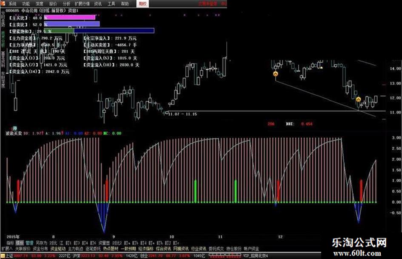The image size is (402, 259).
Task: Open the 主力轨迹 tab
Action: point(76,249)
